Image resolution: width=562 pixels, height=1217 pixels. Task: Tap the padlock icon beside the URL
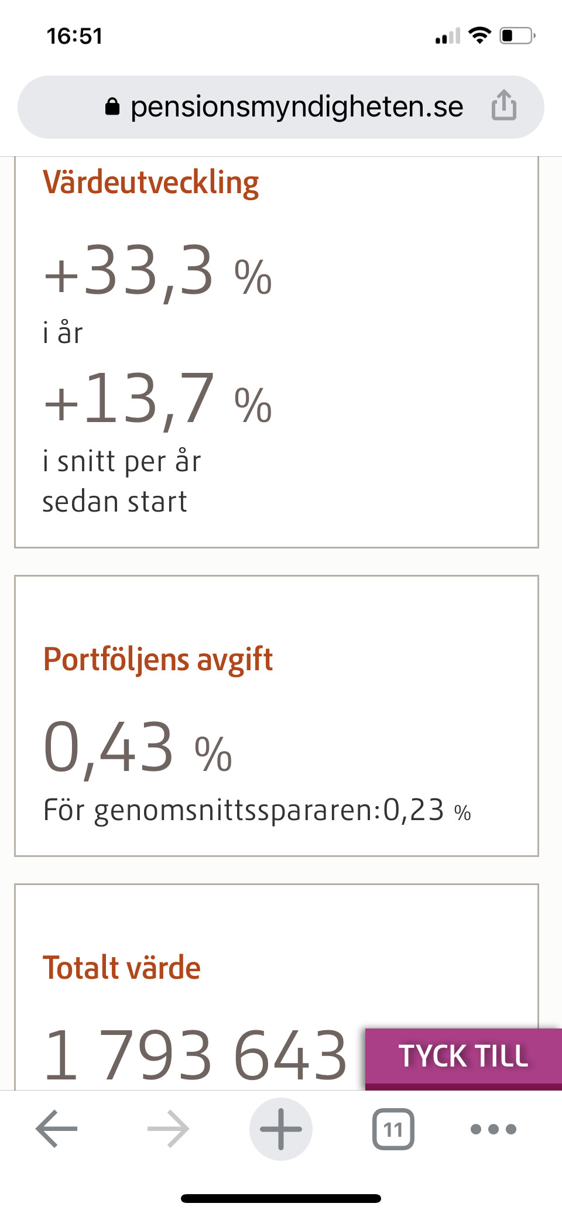point(112,107)
